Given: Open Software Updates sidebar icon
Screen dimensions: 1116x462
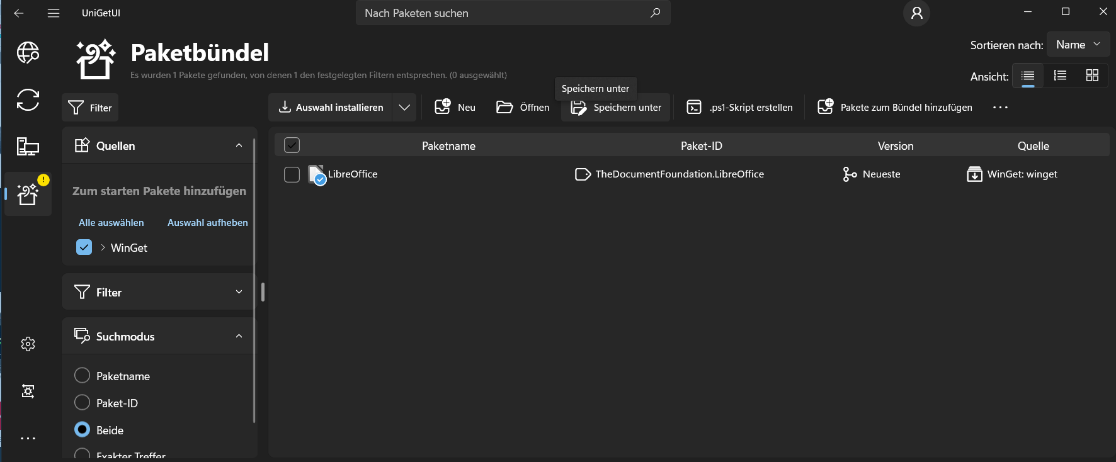Looking at the screenshot, I should (x=28, y=99).
